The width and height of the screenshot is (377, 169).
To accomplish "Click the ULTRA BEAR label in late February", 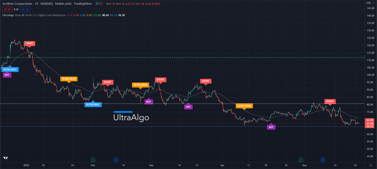I will [x=140, y=85].
